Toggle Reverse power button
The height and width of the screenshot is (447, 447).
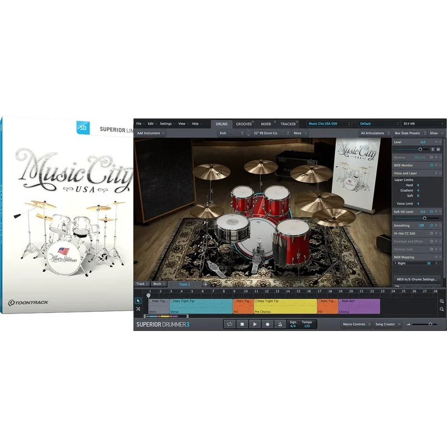click(x=431, y=158)
